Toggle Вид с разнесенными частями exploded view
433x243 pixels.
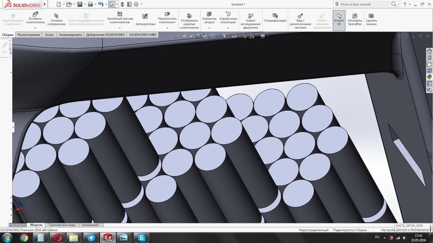(x=300, y=21)
